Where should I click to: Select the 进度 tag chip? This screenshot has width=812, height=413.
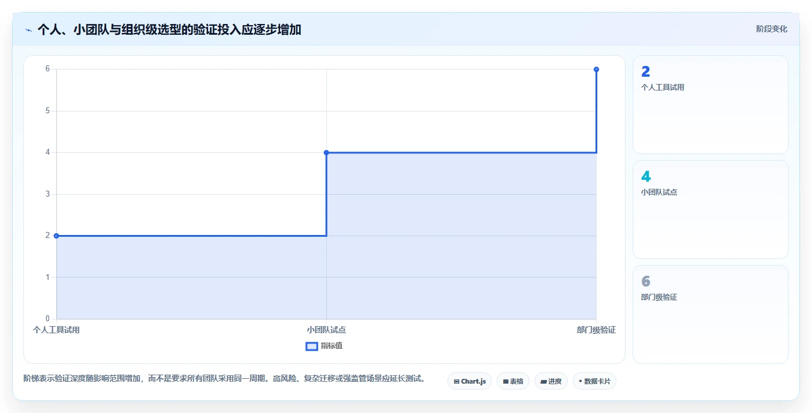551,381
